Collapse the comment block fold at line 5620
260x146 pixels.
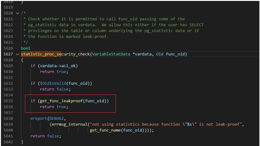17,13
